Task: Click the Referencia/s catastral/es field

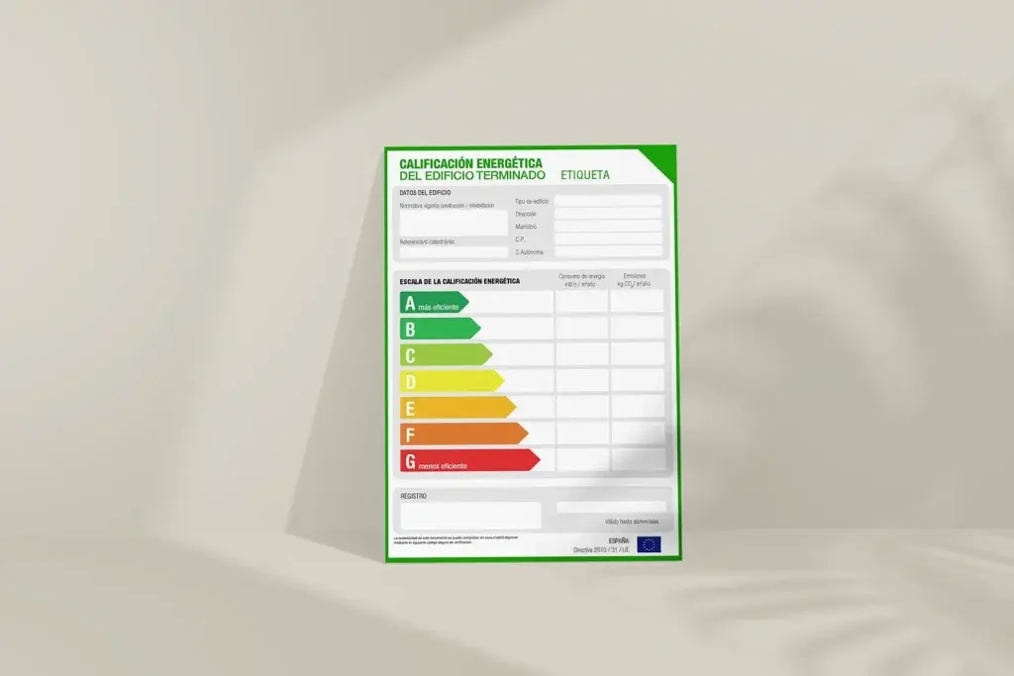Action: click(x=454, y=253)
